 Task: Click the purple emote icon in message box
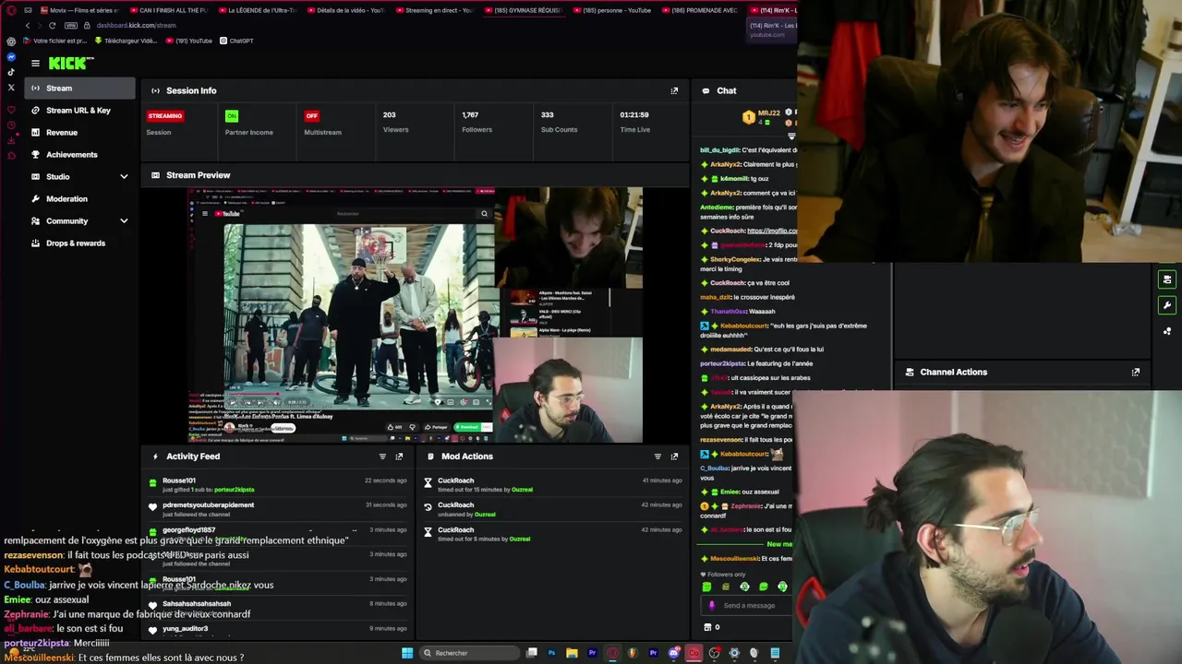pyautogui.click(x=711, y=606)
